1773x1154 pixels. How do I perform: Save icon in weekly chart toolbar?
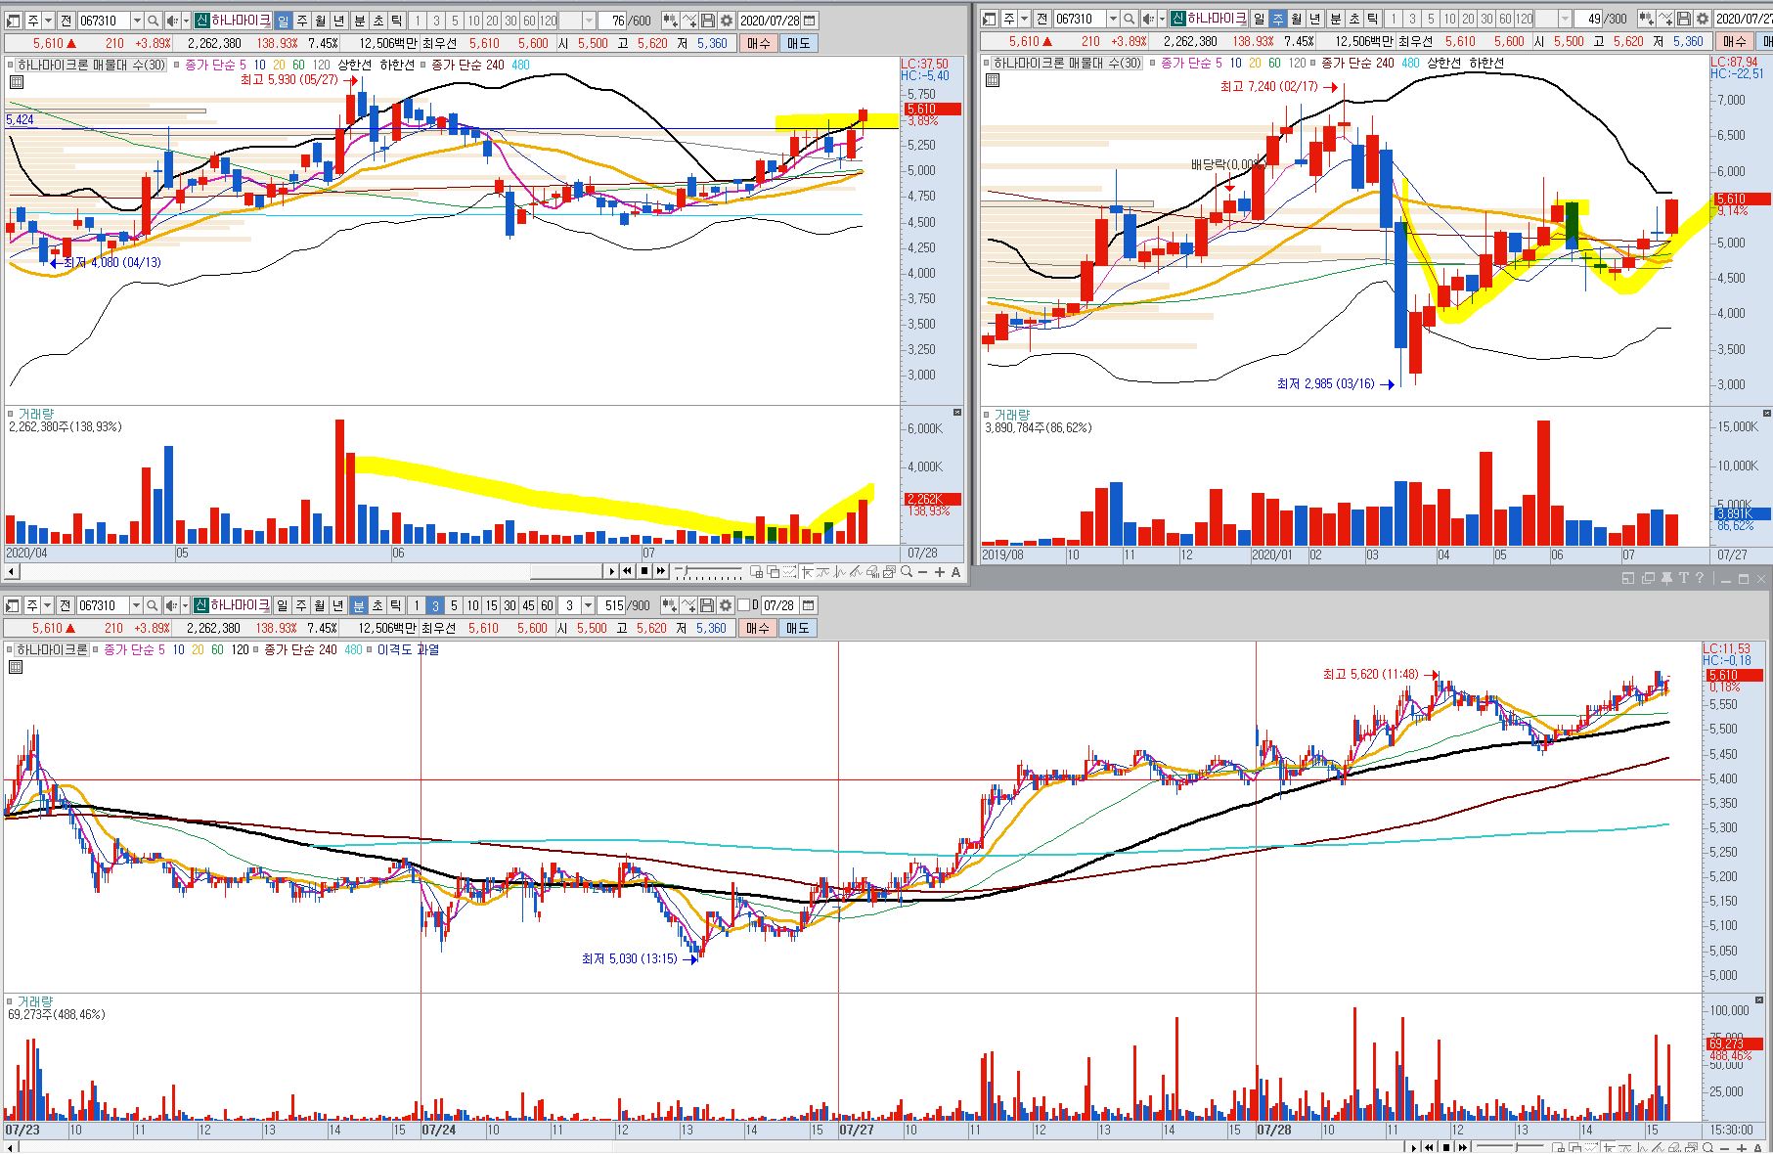click(1684, 19)
